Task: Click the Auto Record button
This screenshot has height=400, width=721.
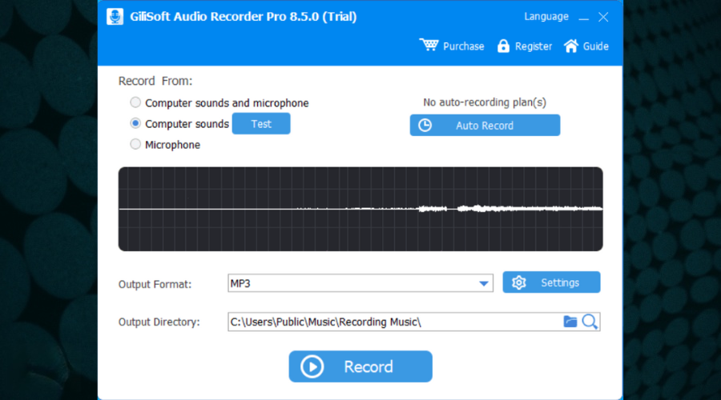Action: pyautogui.click(x=485, y=126)
